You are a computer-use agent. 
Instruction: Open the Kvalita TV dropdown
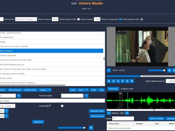pos(123,119)
